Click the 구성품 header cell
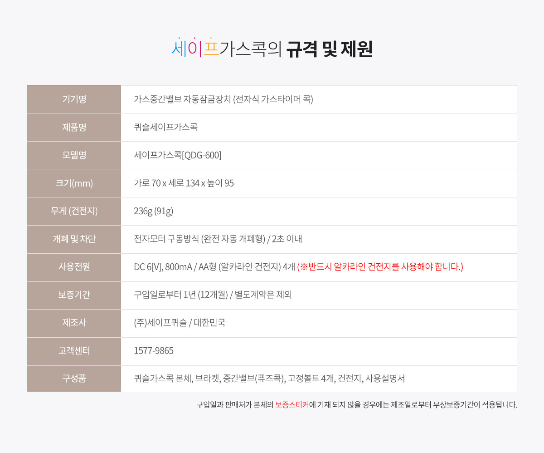Screen dimensions: 544x453 point(74,379)
